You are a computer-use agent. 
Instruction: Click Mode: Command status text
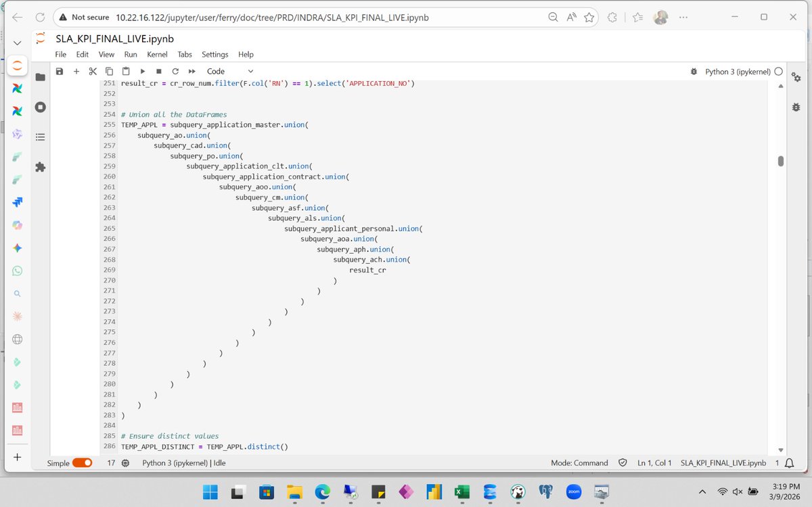click(x=579, y=463)
